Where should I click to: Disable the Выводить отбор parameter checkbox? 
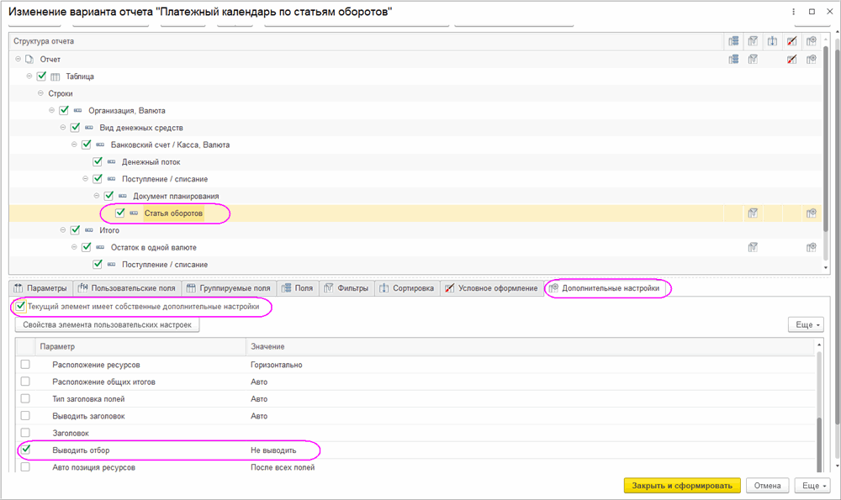pyautogui.click(x=25, y=450)
